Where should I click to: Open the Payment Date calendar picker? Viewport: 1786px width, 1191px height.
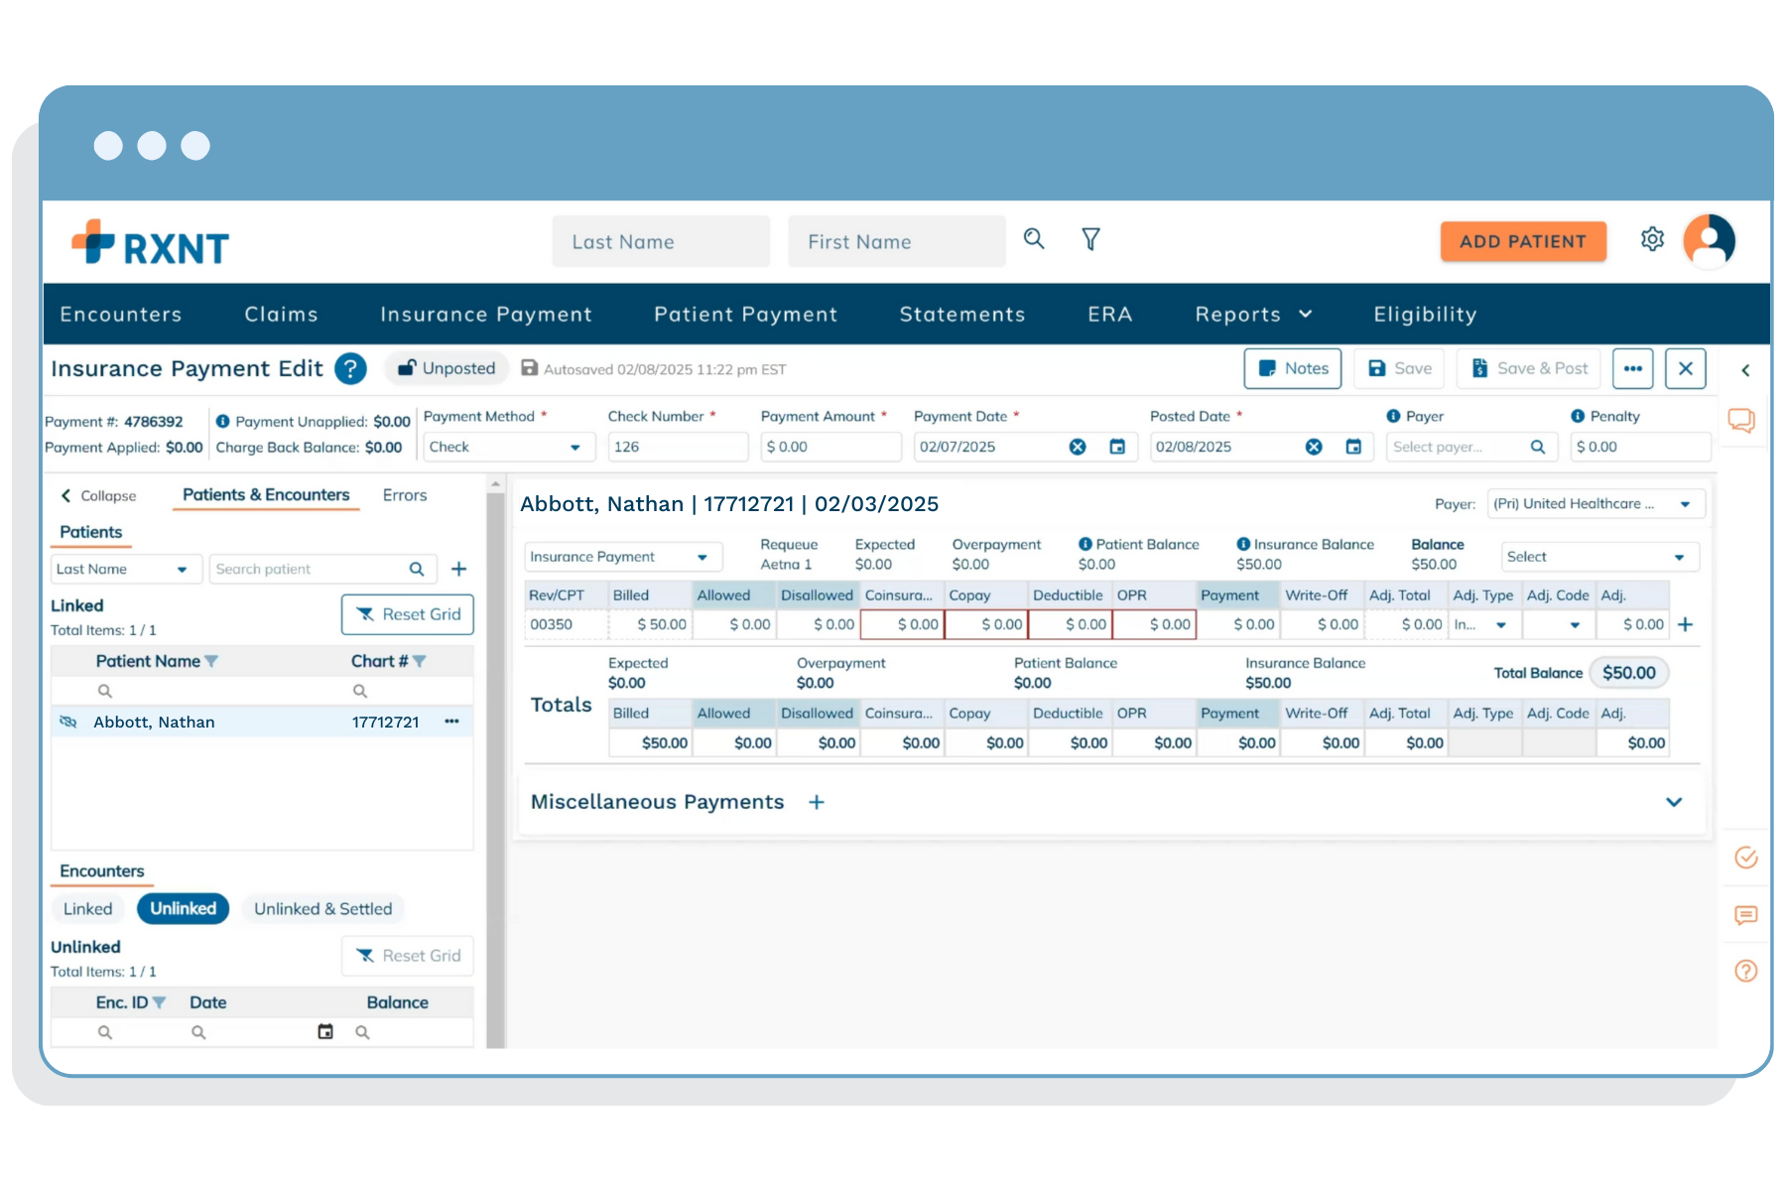[x=1117, y=447]
